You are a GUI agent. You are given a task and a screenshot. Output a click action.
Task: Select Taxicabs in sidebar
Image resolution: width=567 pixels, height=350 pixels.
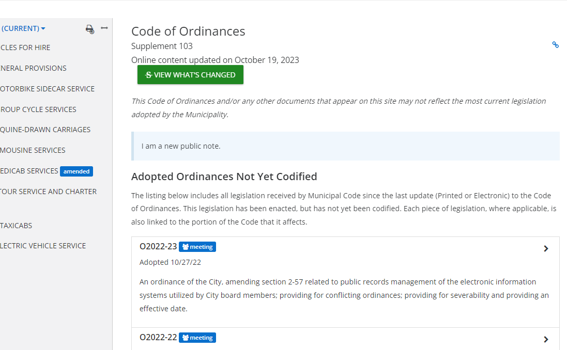pyautogui.click(x=16, y=226)
